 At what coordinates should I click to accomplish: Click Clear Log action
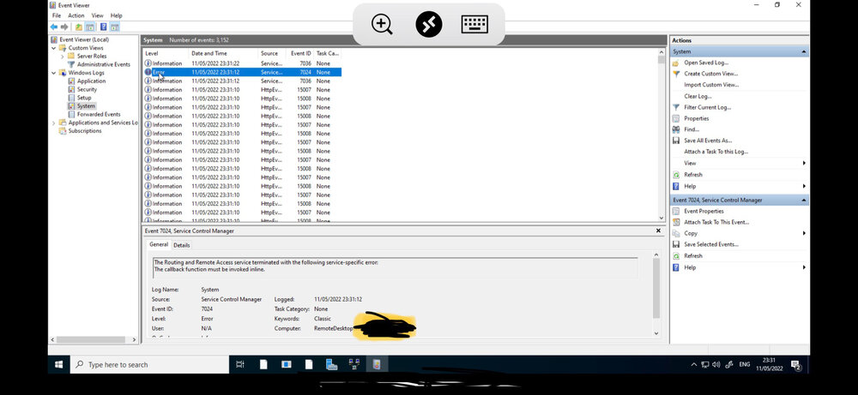[698, 96]
